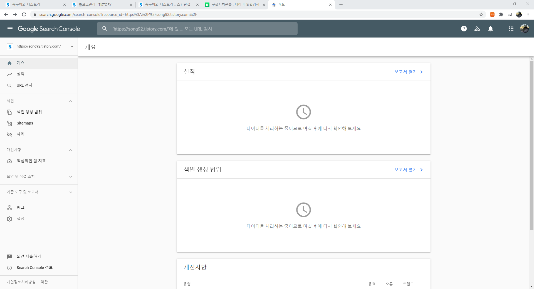Open Chrome three-dot menu
This screenshot has width=534, height=289.
coord(528,14)
